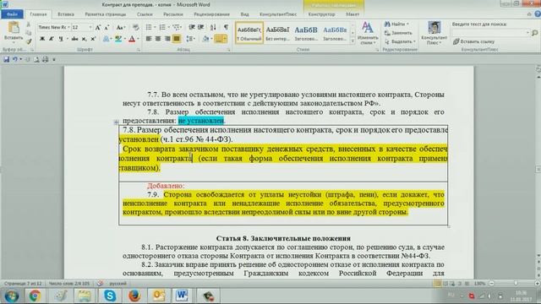Image resolution: width=541 pixels, height=304 pixels.
Task: Click the Grow Font icon
Action: pos(98,27)
